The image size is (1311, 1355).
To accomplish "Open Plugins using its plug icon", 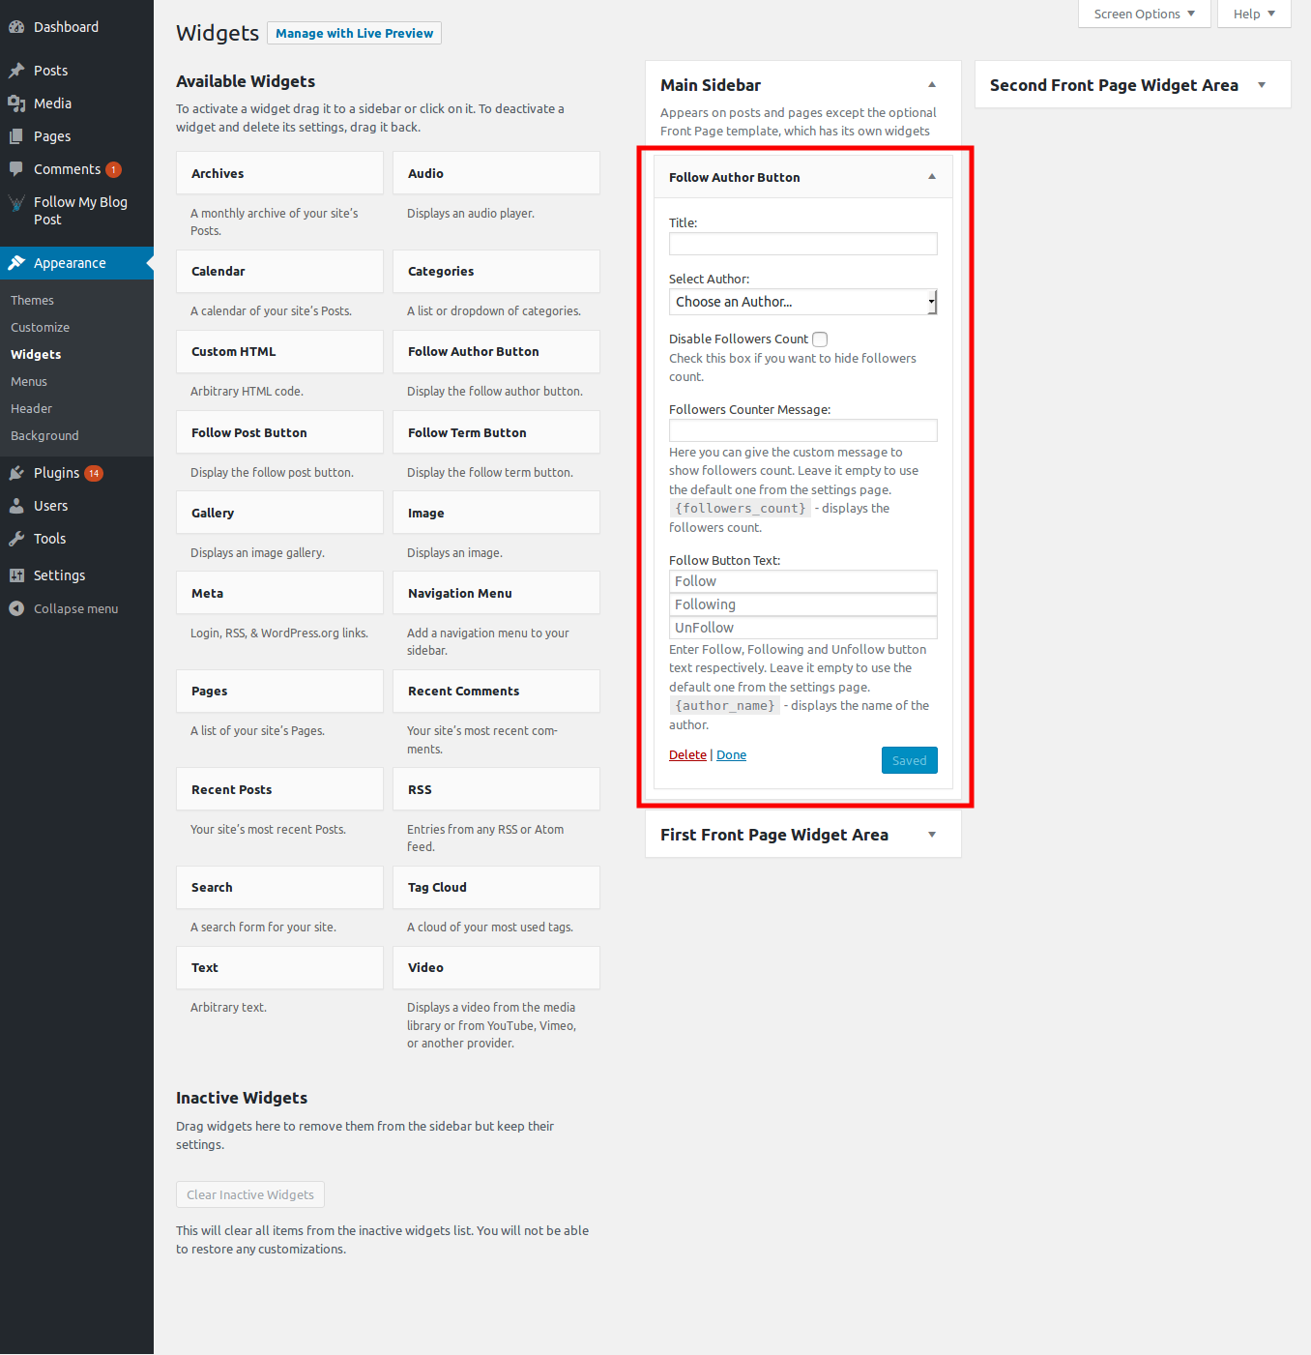I will (x=16, y=473).
